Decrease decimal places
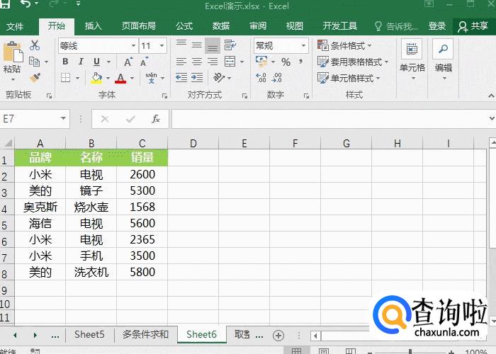Image resolution: width=496 pixels, height=354 pixels. tap(277, 77)
